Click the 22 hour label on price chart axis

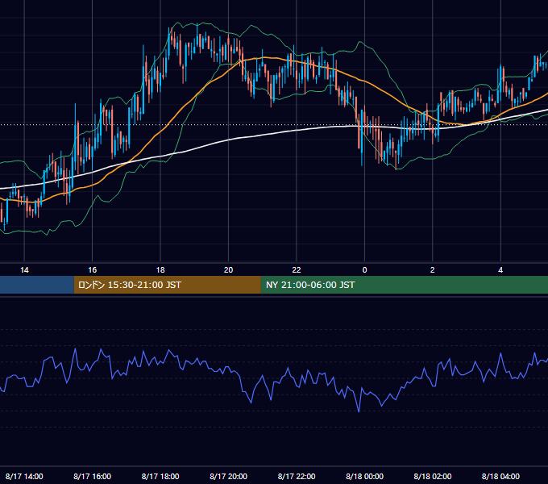[x=297, y=270]
